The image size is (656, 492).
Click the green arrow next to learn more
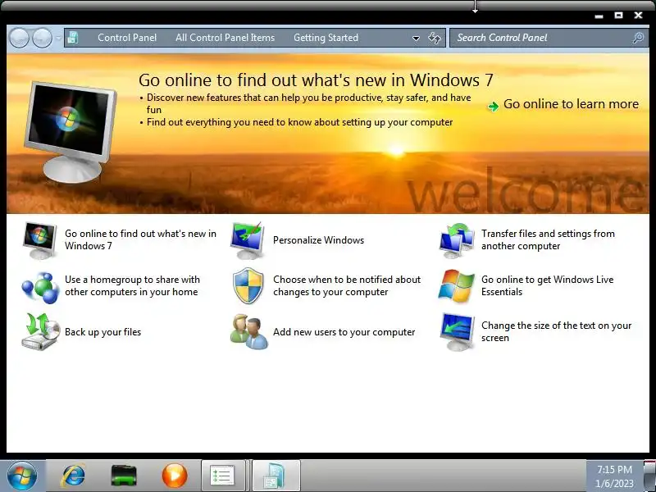pyautogui.click(x=494, y=107)
